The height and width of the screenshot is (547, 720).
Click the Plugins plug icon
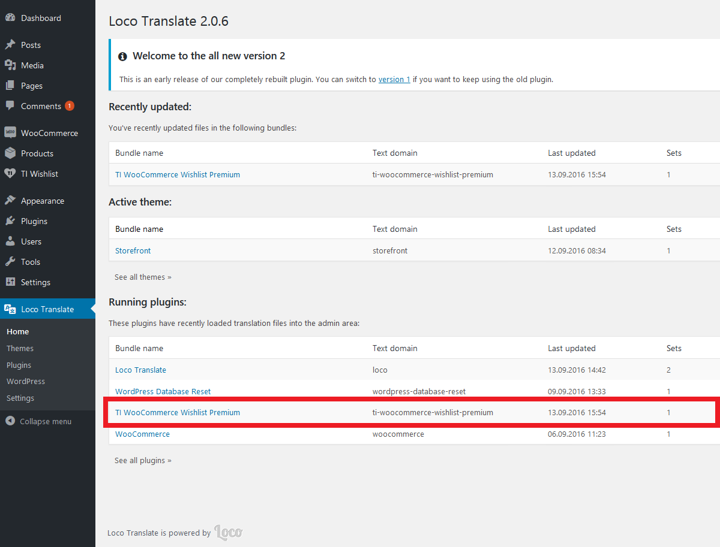(10, 221)
